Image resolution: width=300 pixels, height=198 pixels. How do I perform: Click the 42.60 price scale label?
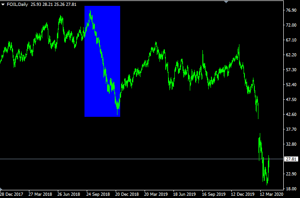[x=291, y=115]
